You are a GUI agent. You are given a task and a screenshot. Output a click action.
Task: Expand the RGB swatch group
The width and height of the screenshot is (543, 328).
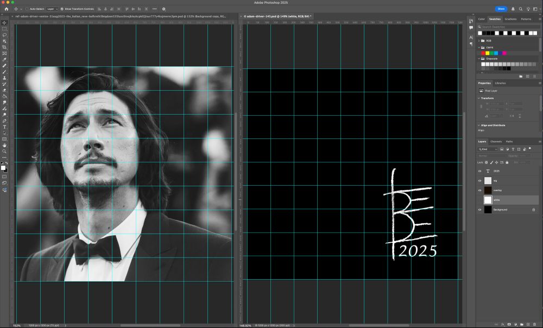pyautogui.click(x=479, y=41)
